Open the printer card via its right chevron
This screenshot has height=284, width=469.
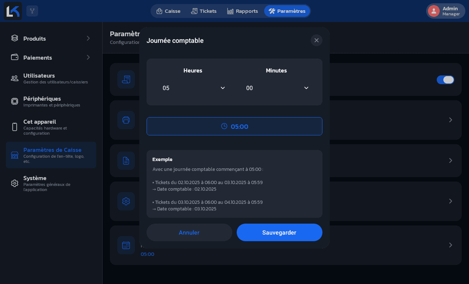[x=451, y=120]
